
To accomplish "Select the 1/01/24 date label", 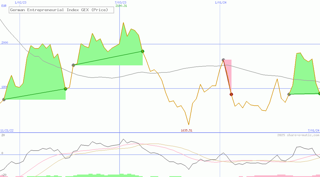I will point(221,2).
